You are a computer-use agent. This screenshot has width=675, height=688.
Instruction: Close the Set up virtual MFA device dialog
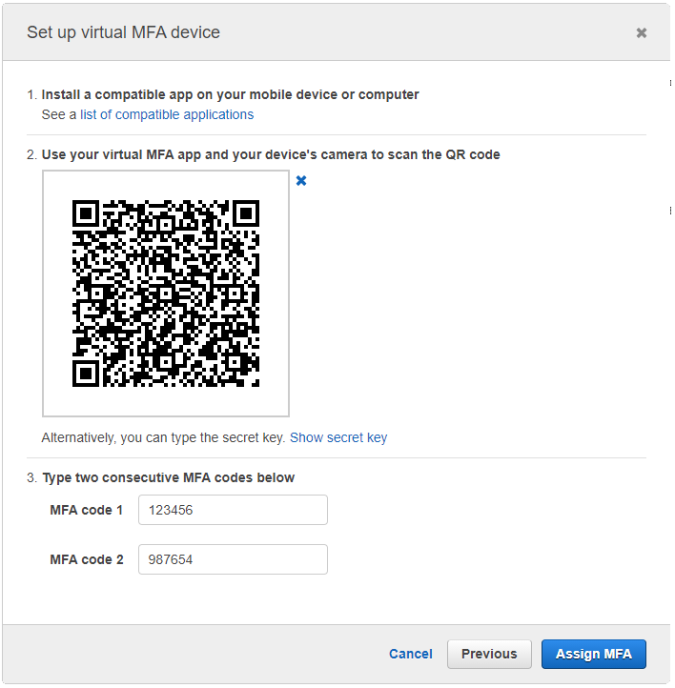(x=642, y=33)
